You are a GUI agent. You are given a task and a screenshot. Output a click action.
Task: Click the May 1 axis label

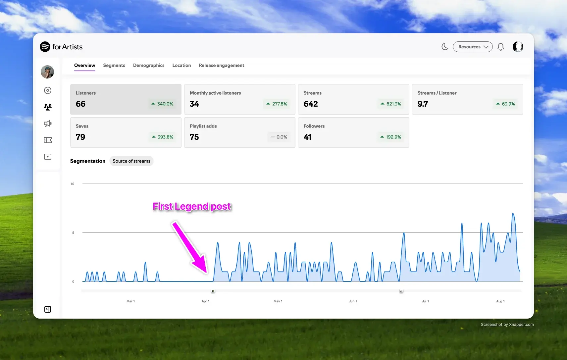click(x=278, y=301)
